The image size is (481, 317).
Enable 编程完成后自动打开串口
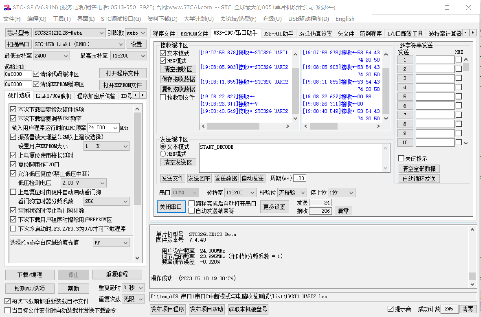point(191,203)
